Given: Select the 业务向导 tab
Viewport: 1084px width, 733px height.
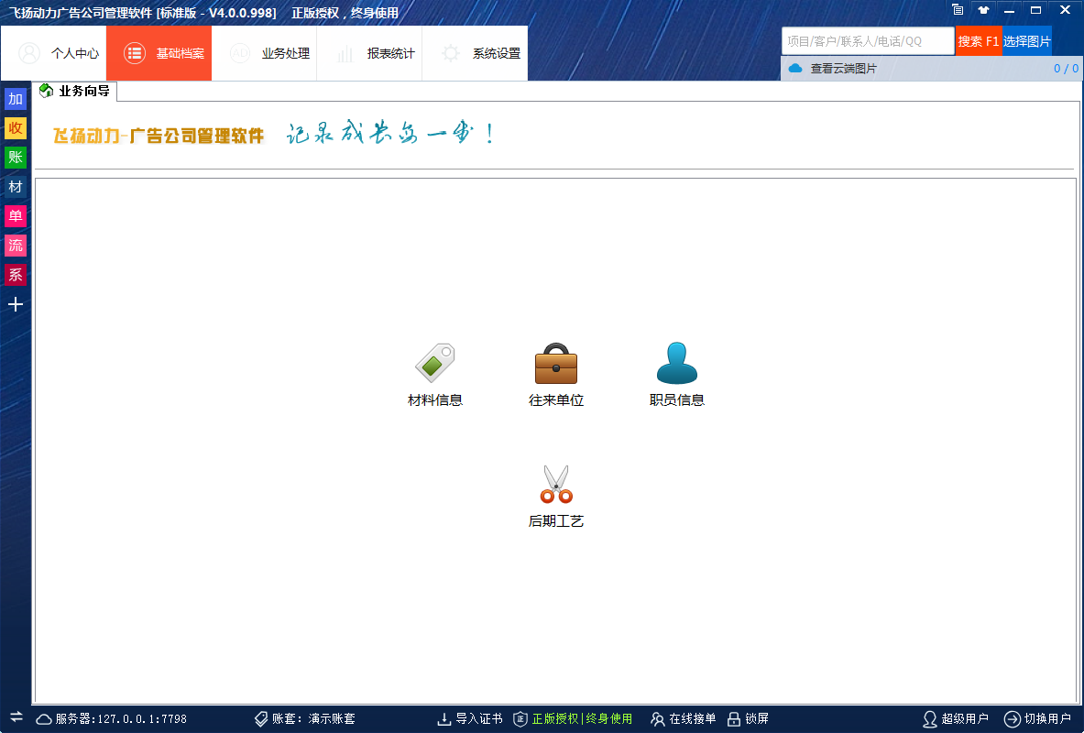Looking at the screenshot, I should [x=76, y=91].
